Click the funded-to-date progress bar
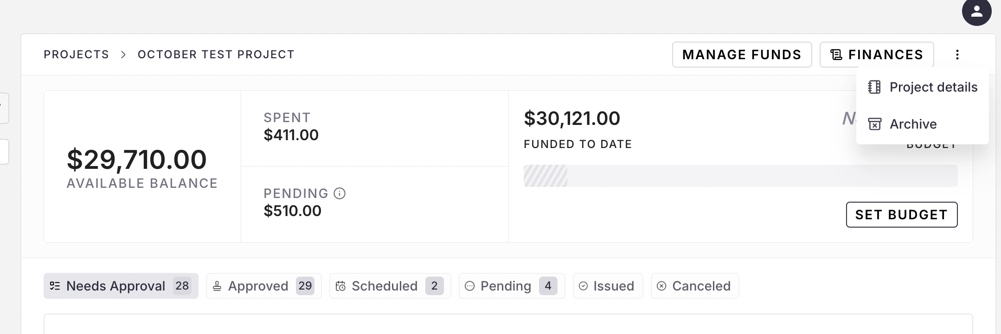Viewport: 1001px width, 334px height. pyautogui.click(x=740, y=176)
